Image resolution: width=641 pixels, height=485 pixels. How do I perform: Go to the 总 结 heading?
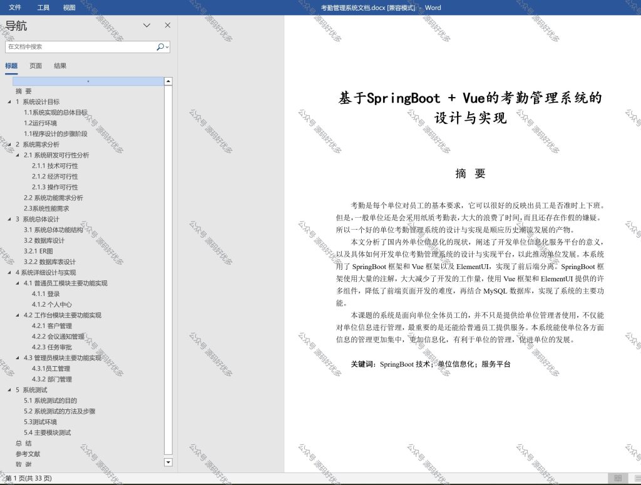pos(23,443)
